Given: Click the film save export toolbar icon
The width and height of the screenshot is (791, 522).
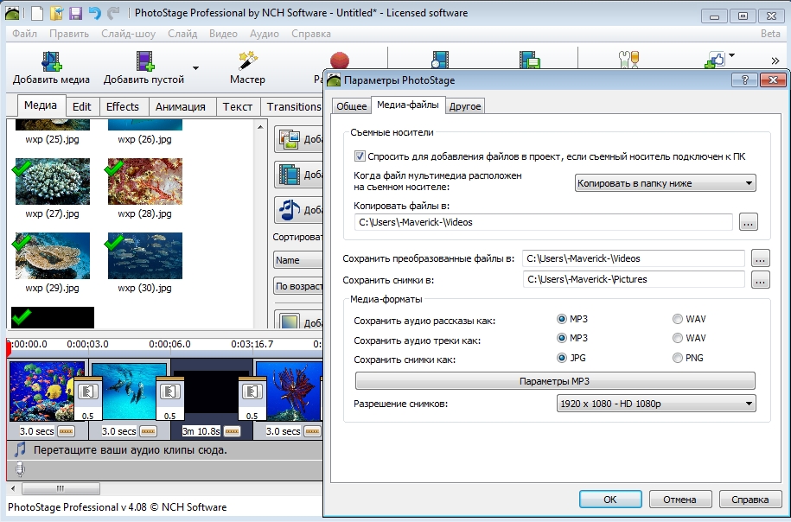Looking at the screenshot, I should click(530, 60).
